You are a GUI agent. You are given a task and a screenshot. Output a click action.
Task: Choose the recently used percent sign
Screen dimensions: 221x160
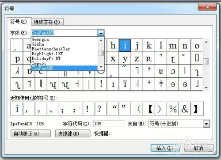tap(173, 109)
